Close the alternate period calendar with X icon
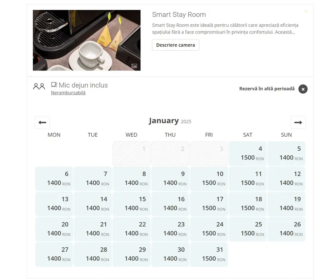The image size is (315, 279). click(303, 89)
